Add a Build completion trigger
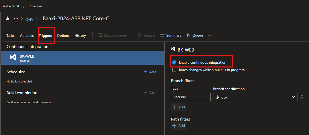 pos(150,93)
